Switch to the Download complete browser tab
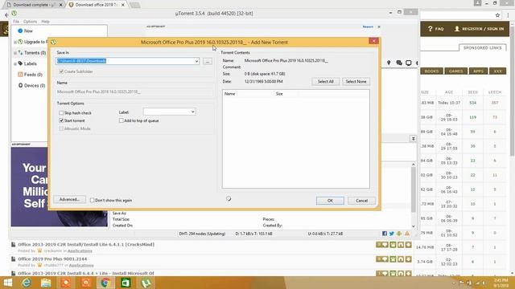515x289 pixels. (x=34, y=5)
